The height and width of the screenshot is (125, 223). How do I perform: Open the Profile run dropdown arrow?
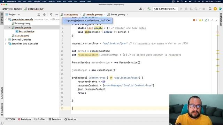(x=200, y=9)
